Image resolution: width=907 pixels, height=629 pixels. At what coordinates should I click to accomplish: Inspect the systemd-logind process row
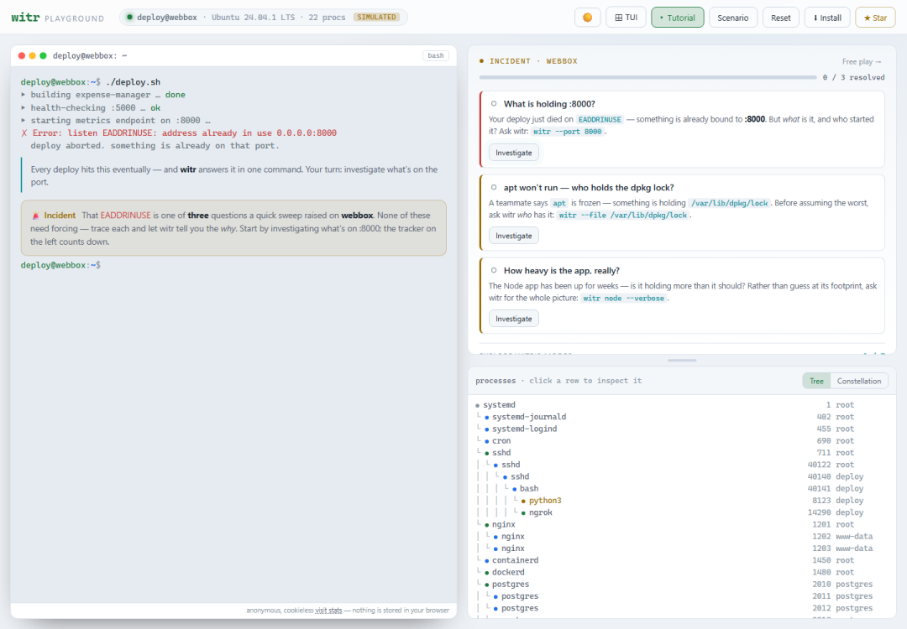point(682,429)
